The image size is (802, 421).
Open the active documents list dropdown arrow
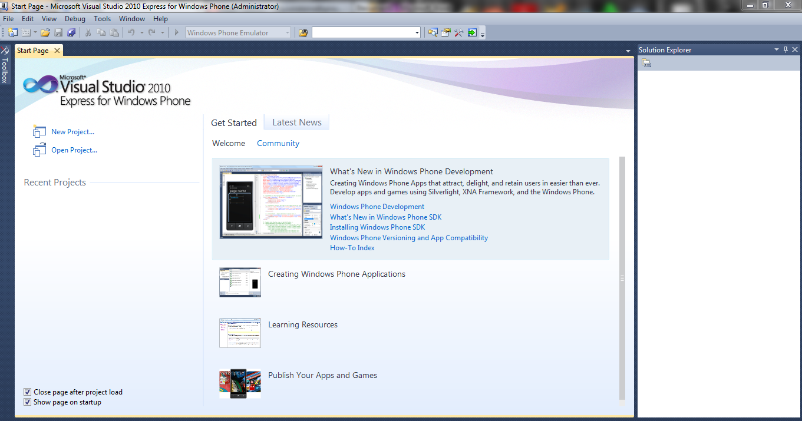[x=628, y=52]
